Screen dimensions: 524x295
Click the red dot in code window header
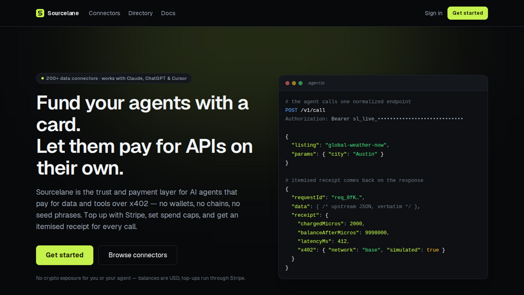tap(288, 83)
